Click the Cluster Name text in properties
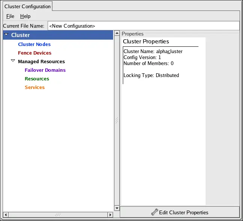Viewport: 243px width, 221px height. tap(153, 51)
